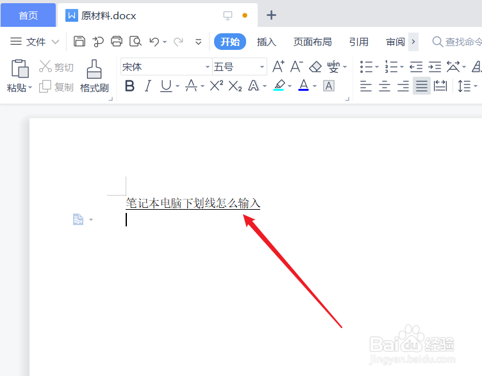The width and height of the screenshot is (482, 376).
Task: Click the Print icon
Action: click(117, 41)
